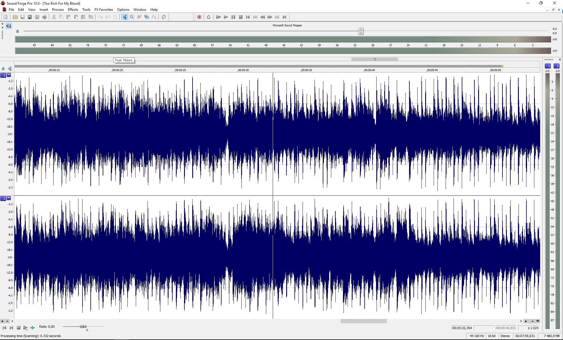Click the Forward transport button
This screenshot has height=340, width=563.
coord(270,17)
